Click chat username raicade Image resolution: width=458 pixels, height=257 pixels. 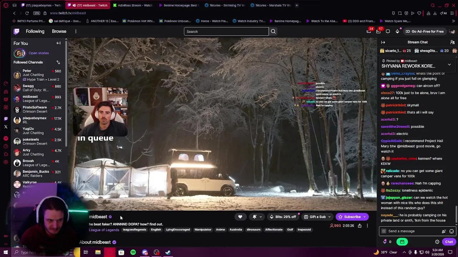393,171
